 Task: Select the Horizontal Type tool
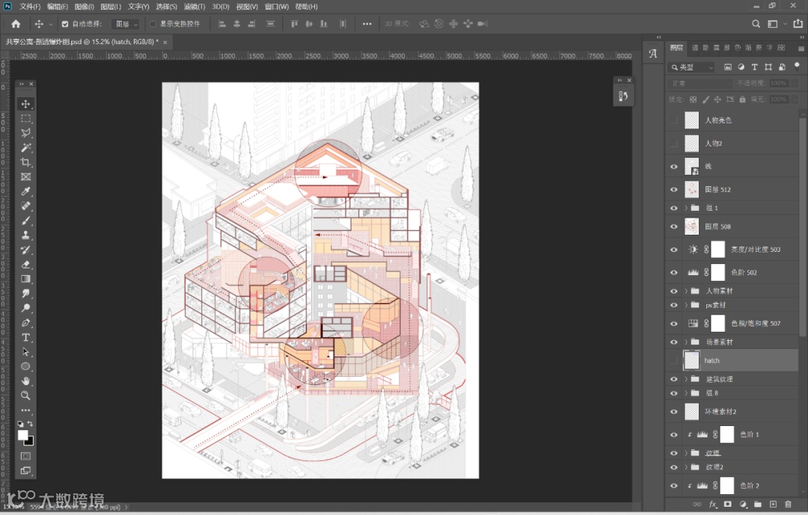25,337
